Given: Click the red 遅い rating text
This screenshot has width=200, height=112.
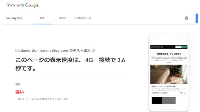Looking at the screenshot, I should (x=20, y=92).
